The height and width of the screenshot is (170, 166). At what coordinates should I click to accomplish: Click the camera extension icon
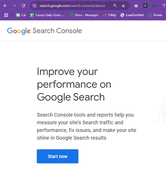(136, 6)
